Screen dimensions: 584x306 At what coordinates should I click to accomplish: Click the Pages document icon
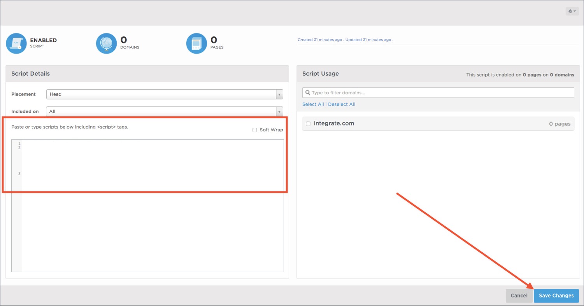[196, 43]
